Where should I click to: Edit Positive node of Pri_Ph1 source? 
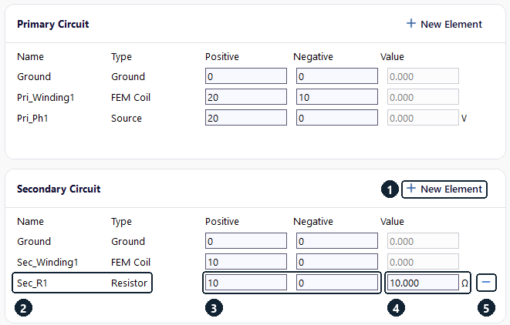coord(246,118)
